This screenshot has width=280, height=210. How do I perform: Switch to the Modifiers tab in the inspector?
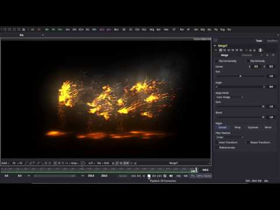point(272,41)
